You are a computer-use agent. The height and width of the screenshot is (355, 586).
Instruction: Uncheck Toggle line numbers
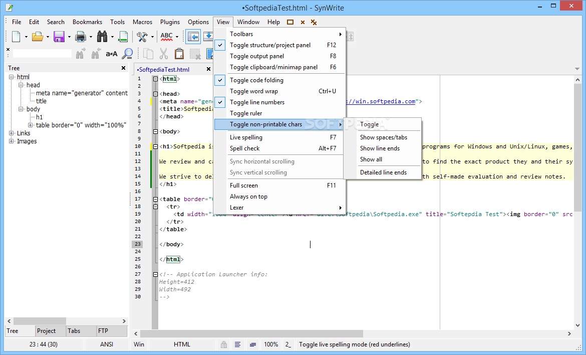tap(279, 102)
